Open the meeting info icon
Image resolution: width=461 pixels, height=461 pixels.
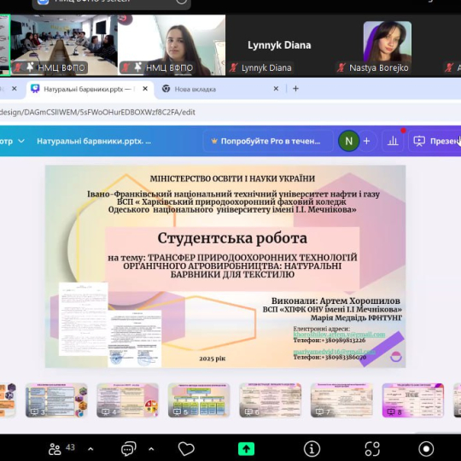[x=312, y=449]
